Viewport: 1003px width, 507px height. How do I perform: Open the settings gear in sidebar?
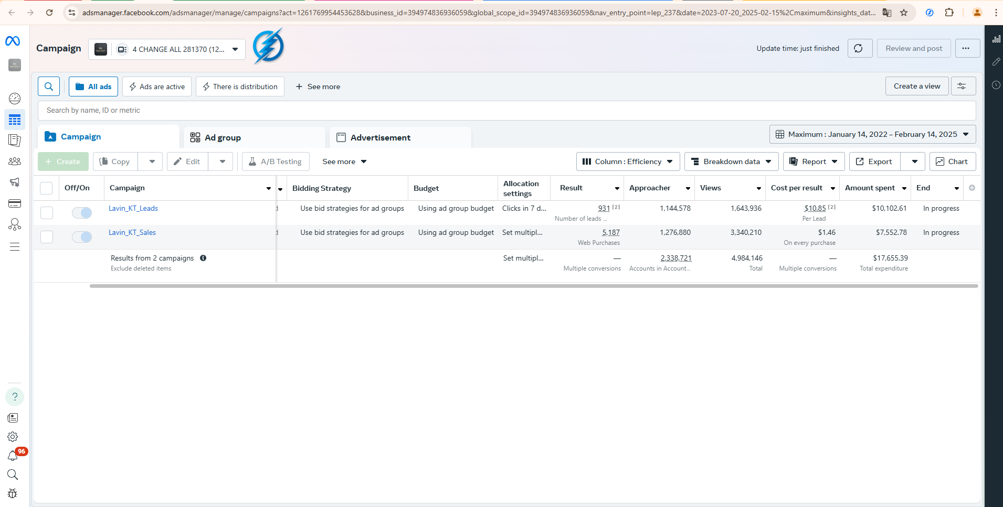[x=13, y=437]
